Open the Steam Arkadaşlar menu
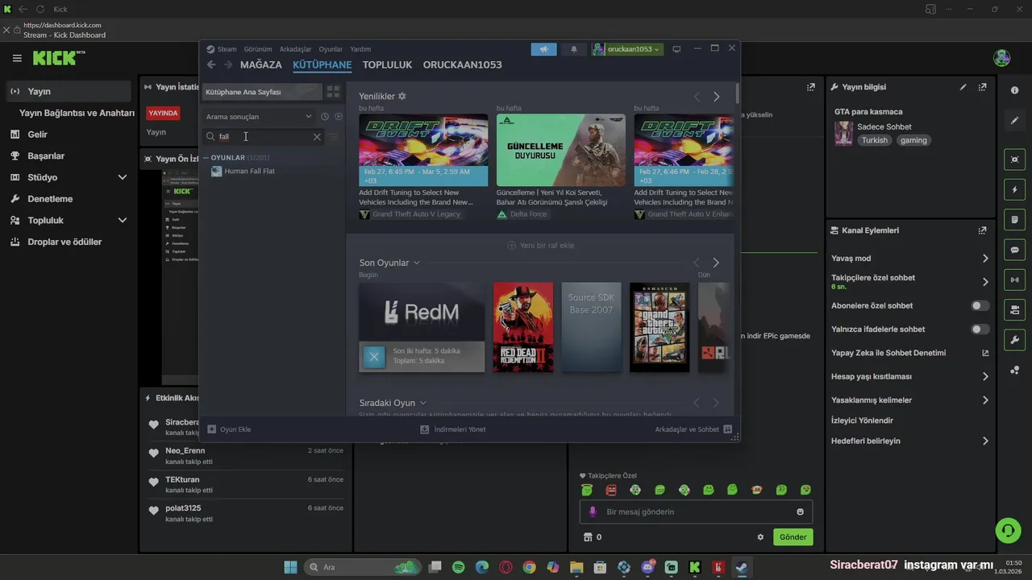 coord(295,49)
